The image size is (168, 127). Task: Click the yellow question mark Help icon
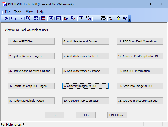(118, 19)
